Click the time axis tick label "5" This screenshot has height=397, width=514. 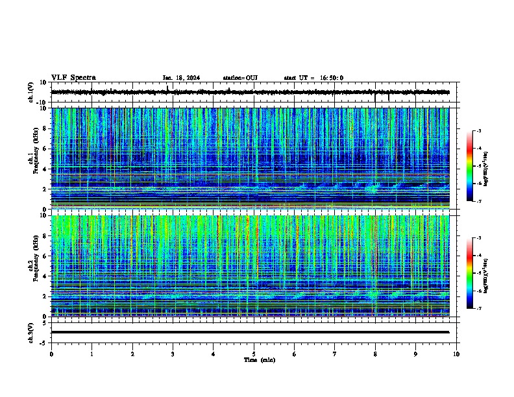click(254, 354)
